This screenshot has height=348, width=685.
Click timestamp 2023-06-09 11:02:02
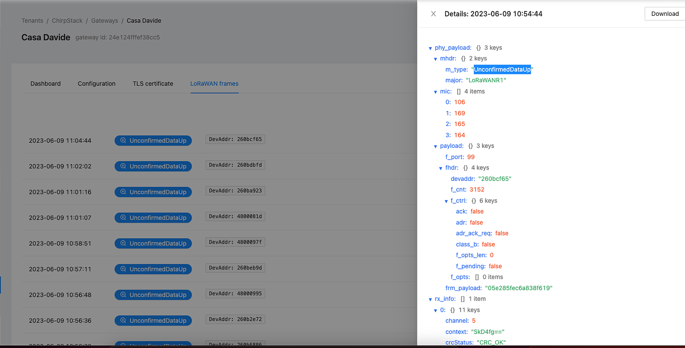click(x=60, y=167)
